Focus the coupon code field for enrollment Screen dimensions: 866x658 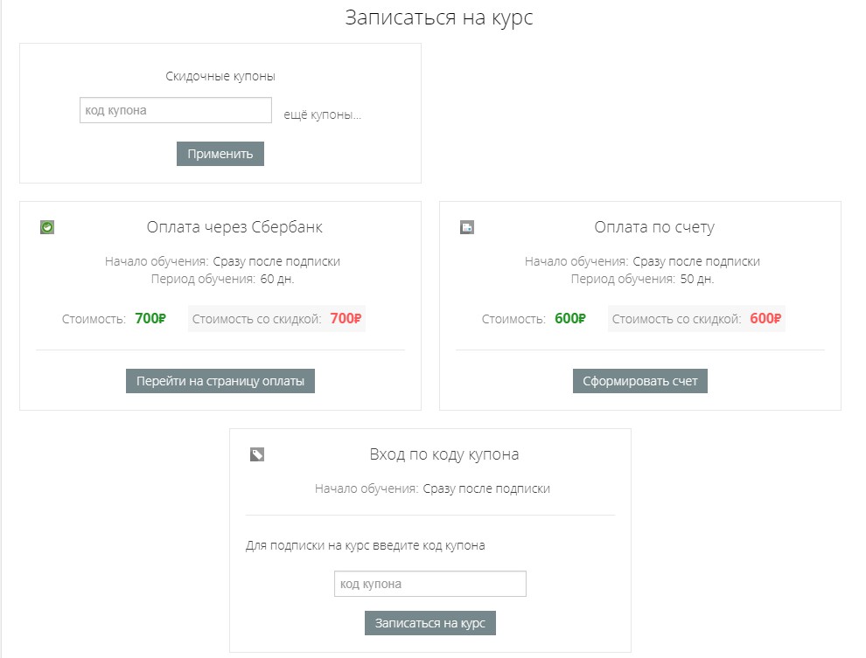tap(430, 584)
